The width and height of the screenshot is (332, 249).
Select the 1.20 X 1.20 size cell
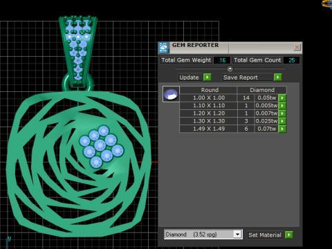coord(209,113)
